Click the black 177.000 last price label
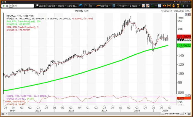 [184, 40]
